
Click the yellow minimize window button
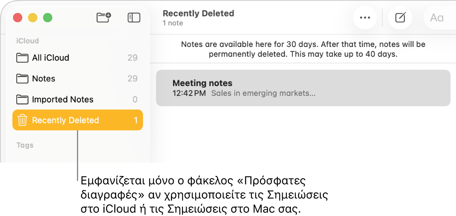pyautogui.click(x=32, y=18)
